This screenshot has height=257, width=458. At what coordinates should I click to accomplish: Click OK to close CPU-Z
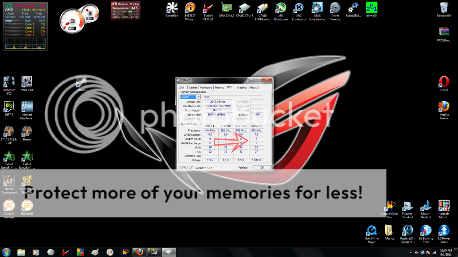(x=262, y=168)
